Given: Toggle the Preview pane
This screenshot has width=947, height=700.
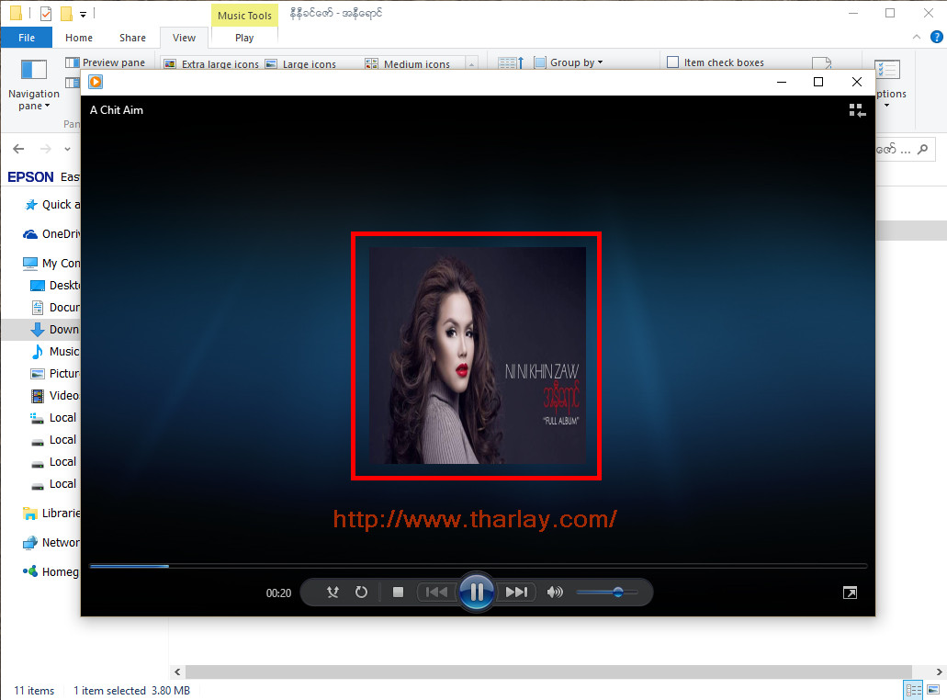Looking at the screenshot, I should pyautogui.click(x=105, y=62).
